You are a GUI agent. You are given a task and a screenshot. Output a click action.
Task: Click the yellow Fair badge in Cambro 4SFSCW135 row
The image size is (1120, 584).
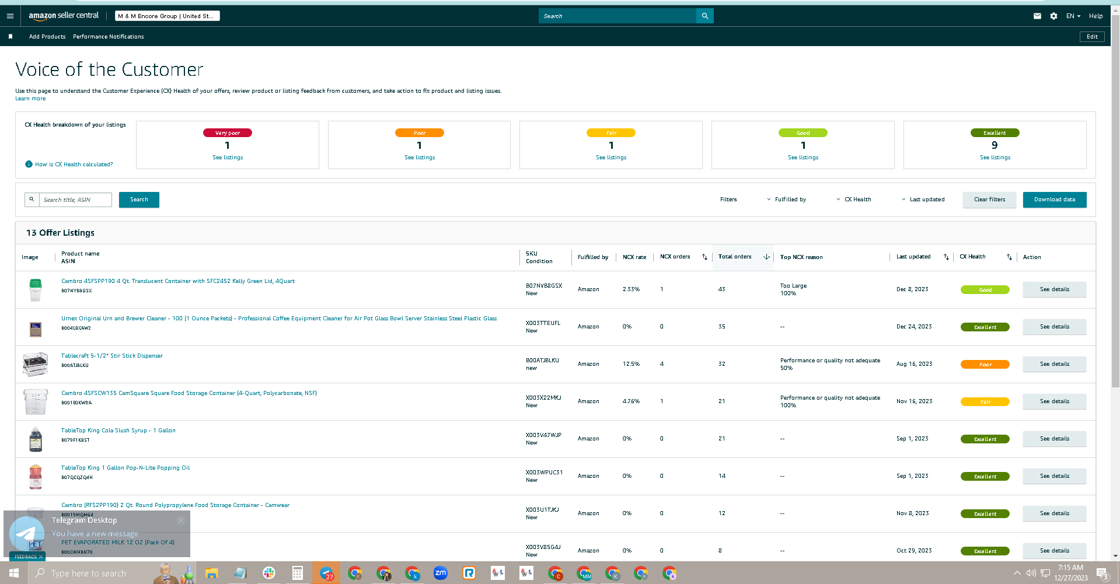[985, 402]
